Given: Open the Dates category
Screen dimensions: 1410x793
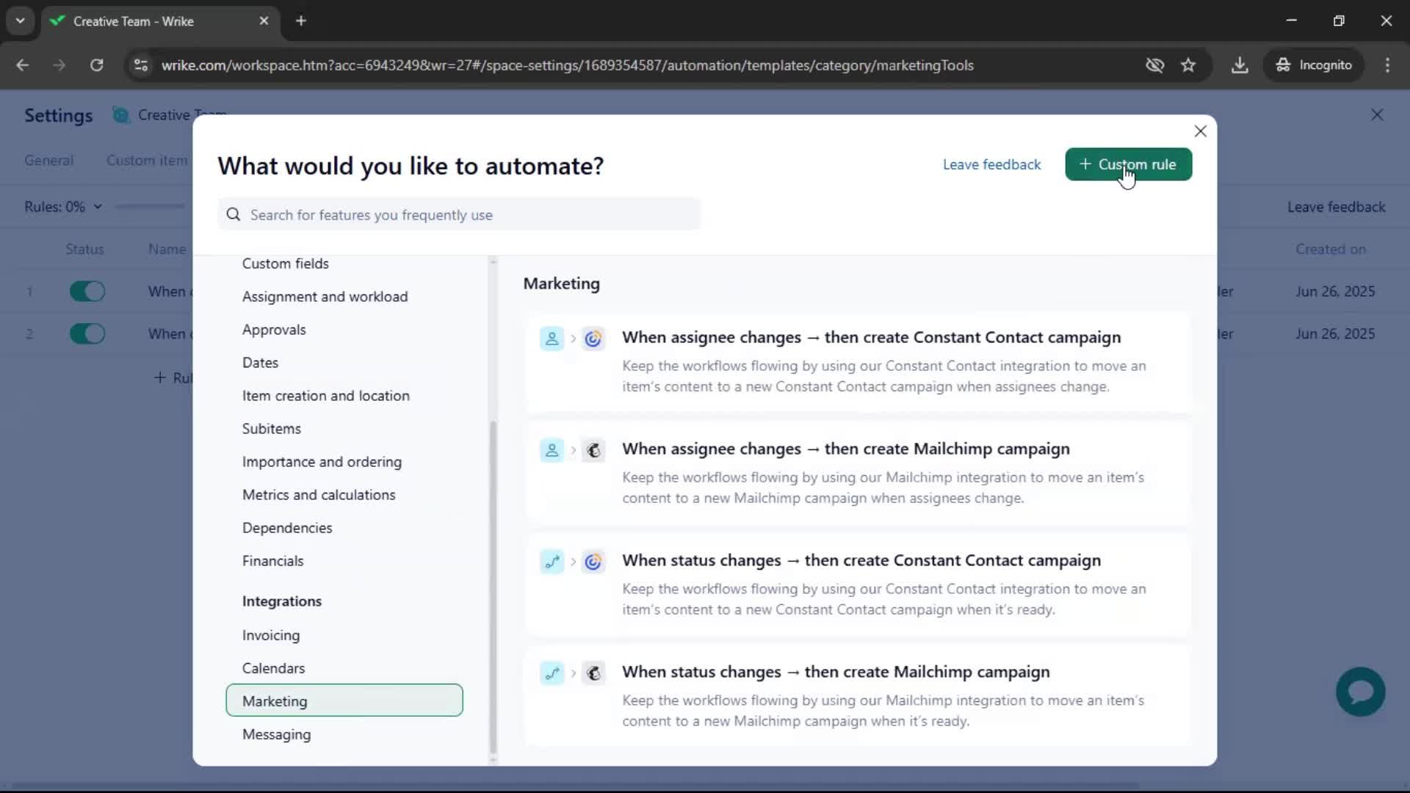Looking at the screenshot, I should (x=260, y=363).
